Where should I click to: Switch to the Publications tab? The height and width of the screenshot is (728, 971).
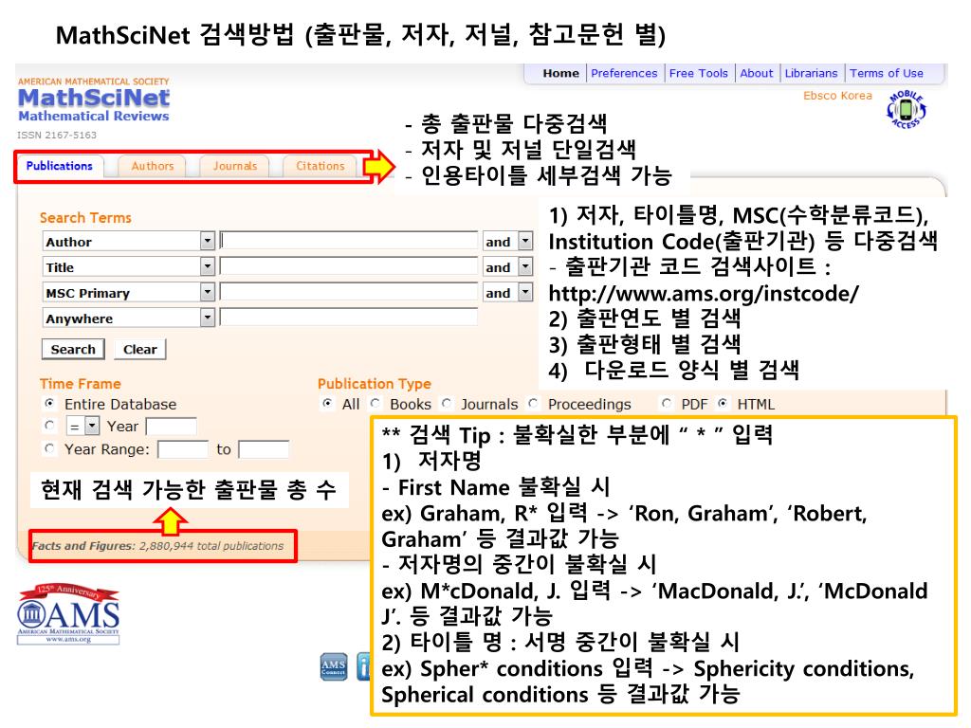[x=60, y=166]
